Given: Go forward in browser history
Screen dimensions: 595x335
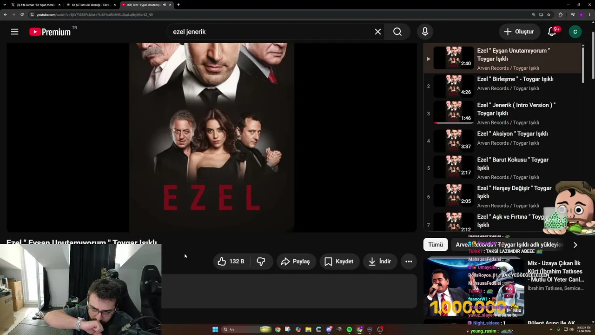Looking at the screenshot, I should [x=13, y=14].
